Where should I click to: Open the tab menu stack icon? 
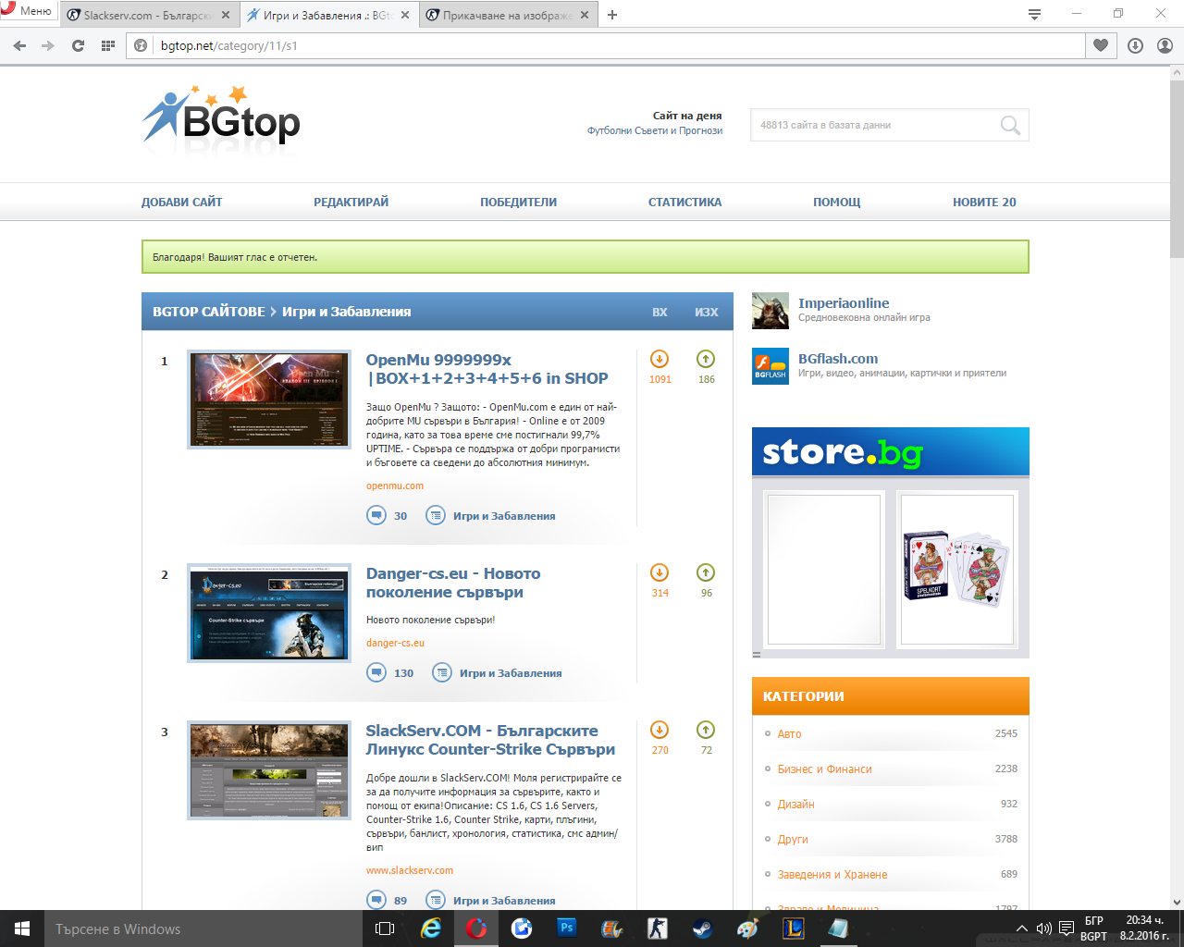(1034, 14)
